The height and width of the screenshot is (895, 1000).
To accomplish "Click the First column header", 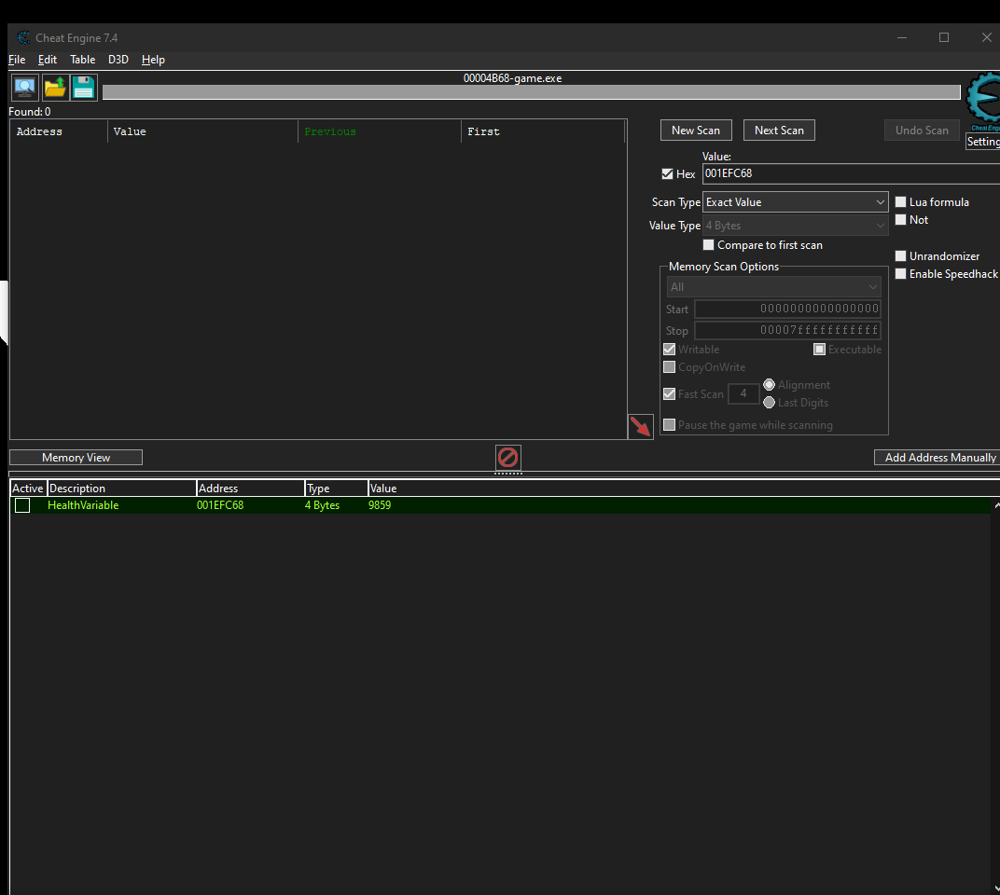I will [543, 131].
